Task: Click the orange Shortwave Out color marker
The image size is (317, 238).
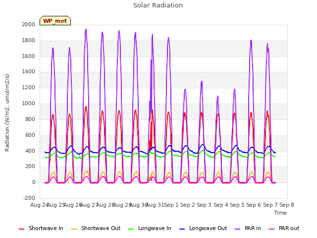Action: [x=74, y=229]
